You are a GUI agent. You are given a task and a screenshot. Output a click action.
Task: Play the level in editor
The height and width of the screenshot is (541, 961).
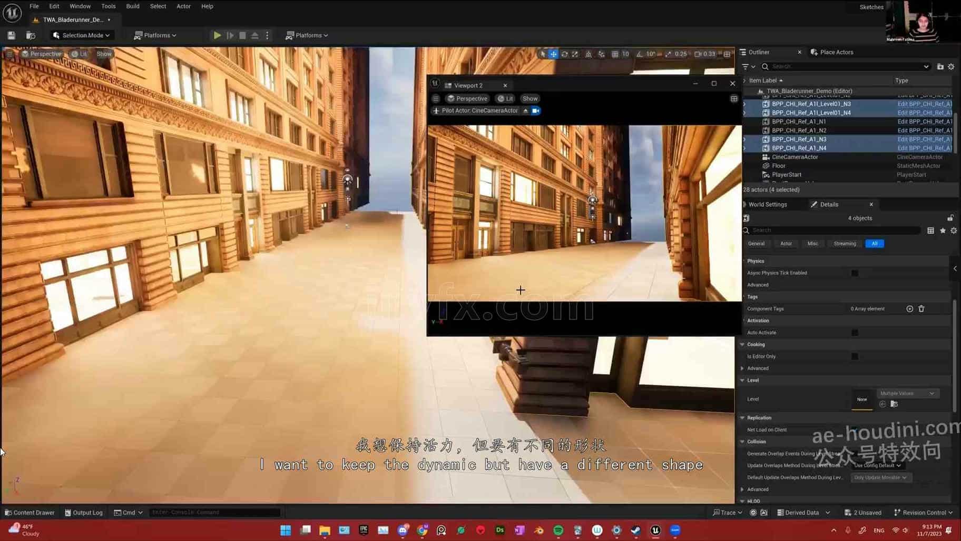(x=217, y=35)
